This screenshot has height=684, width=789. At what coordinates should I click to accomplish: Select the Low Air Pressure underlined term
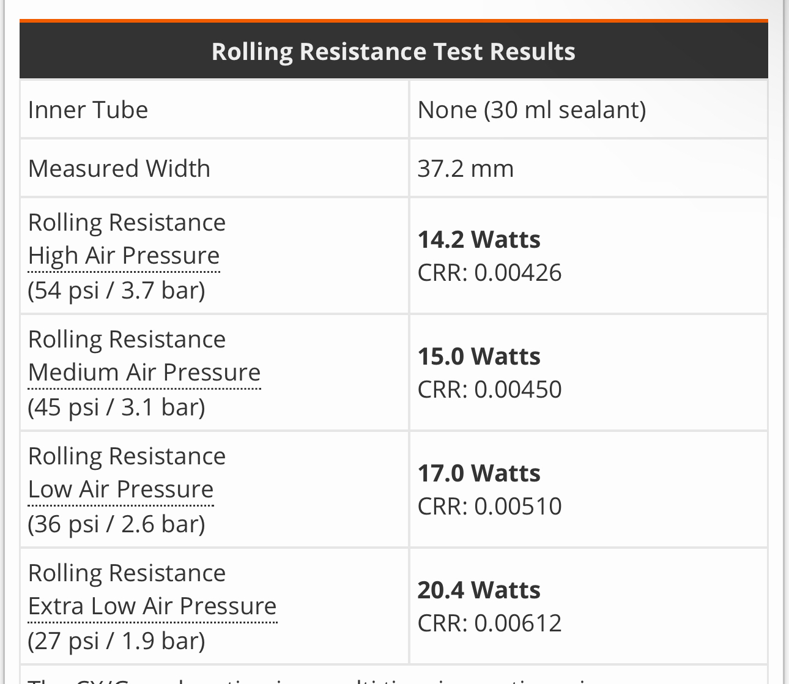coord(120,489)
